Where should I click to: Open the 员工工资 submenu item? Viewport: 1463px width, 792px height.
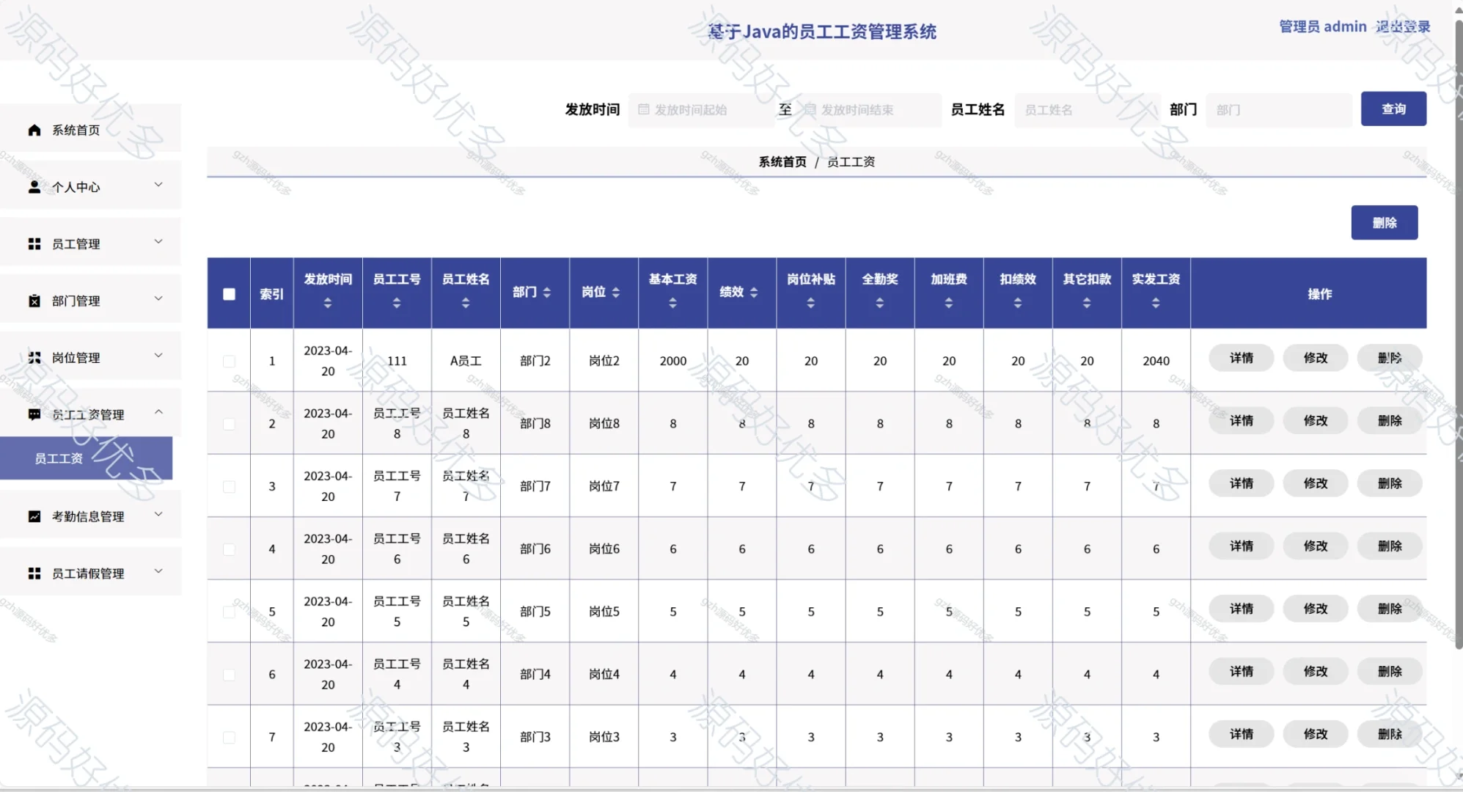click(x=59, y=458)
